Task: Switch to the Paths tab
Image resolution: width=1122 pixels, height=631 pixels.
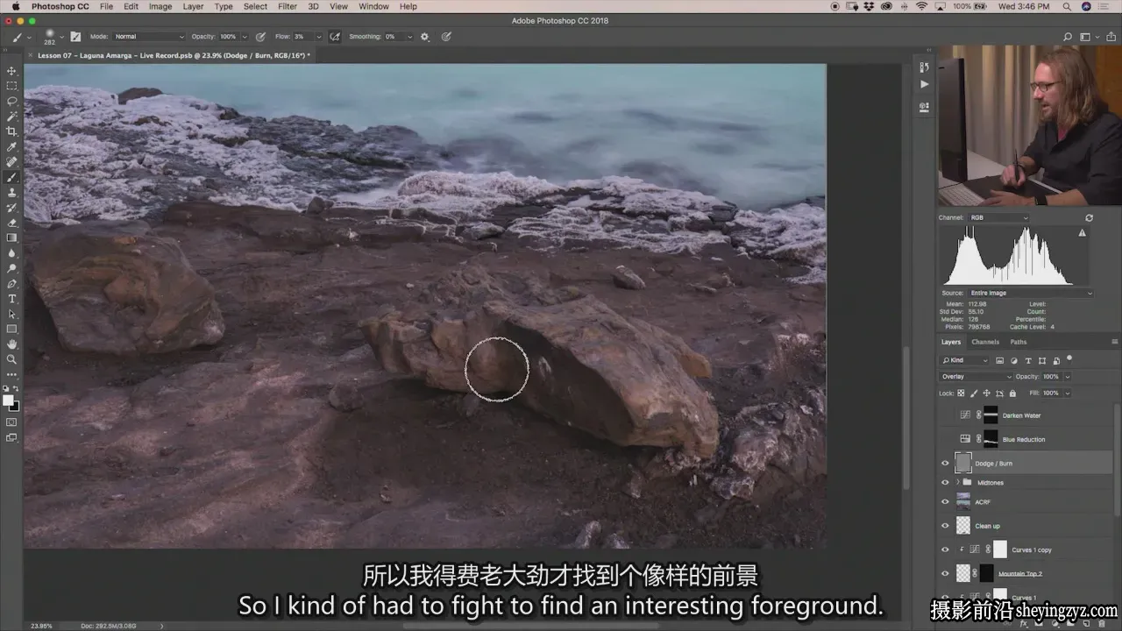Action: (x=1018, y=342)
